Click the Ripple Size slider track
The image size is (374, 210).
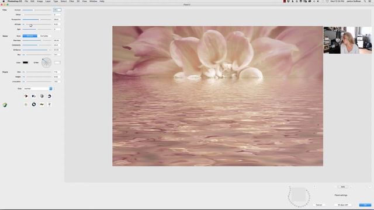[x=37, y=72]
